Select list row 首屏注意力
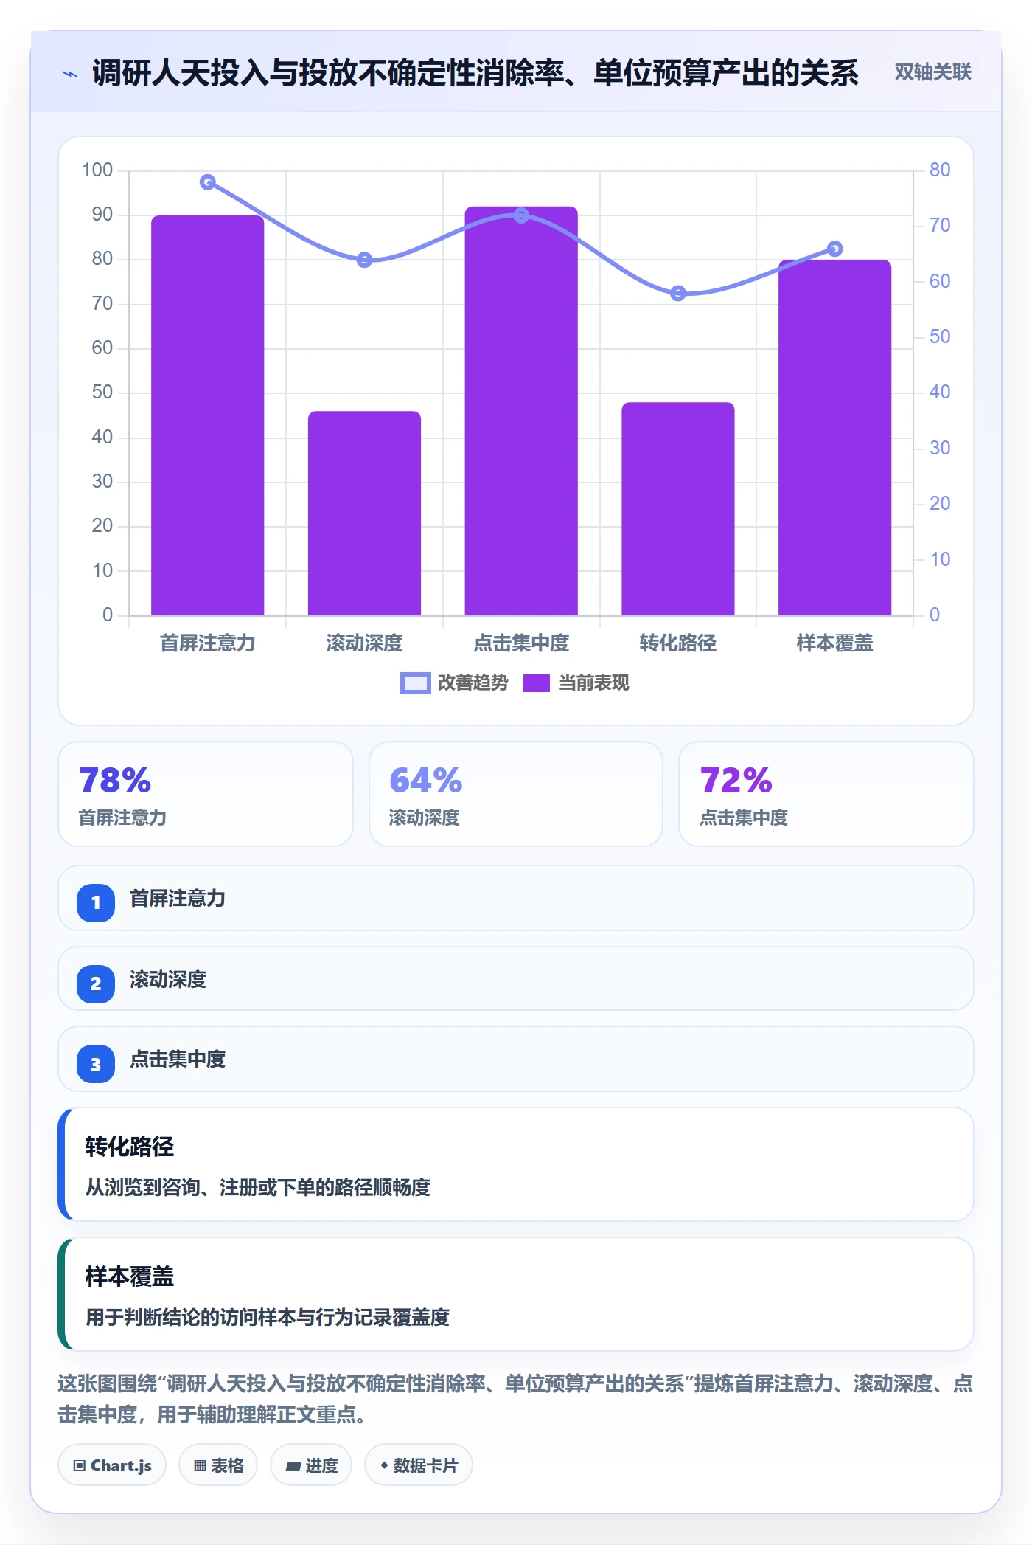The height and width of the screenshot is (1545, 1032). (x=516, y=898)
